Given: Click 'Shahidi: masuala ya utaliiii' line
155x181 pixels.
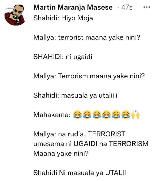Looking at the screenshot, I should coord(75,95).
